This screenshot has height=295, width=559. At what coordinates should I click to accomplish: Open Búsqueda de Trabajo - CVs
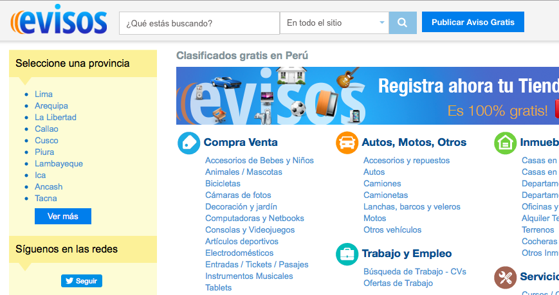pyautogui.click(x=415, y=272)
